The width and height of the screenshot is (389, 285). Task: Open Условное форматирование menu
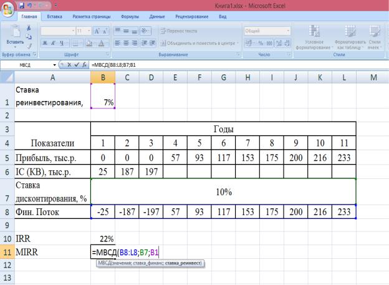pos(314,37)
